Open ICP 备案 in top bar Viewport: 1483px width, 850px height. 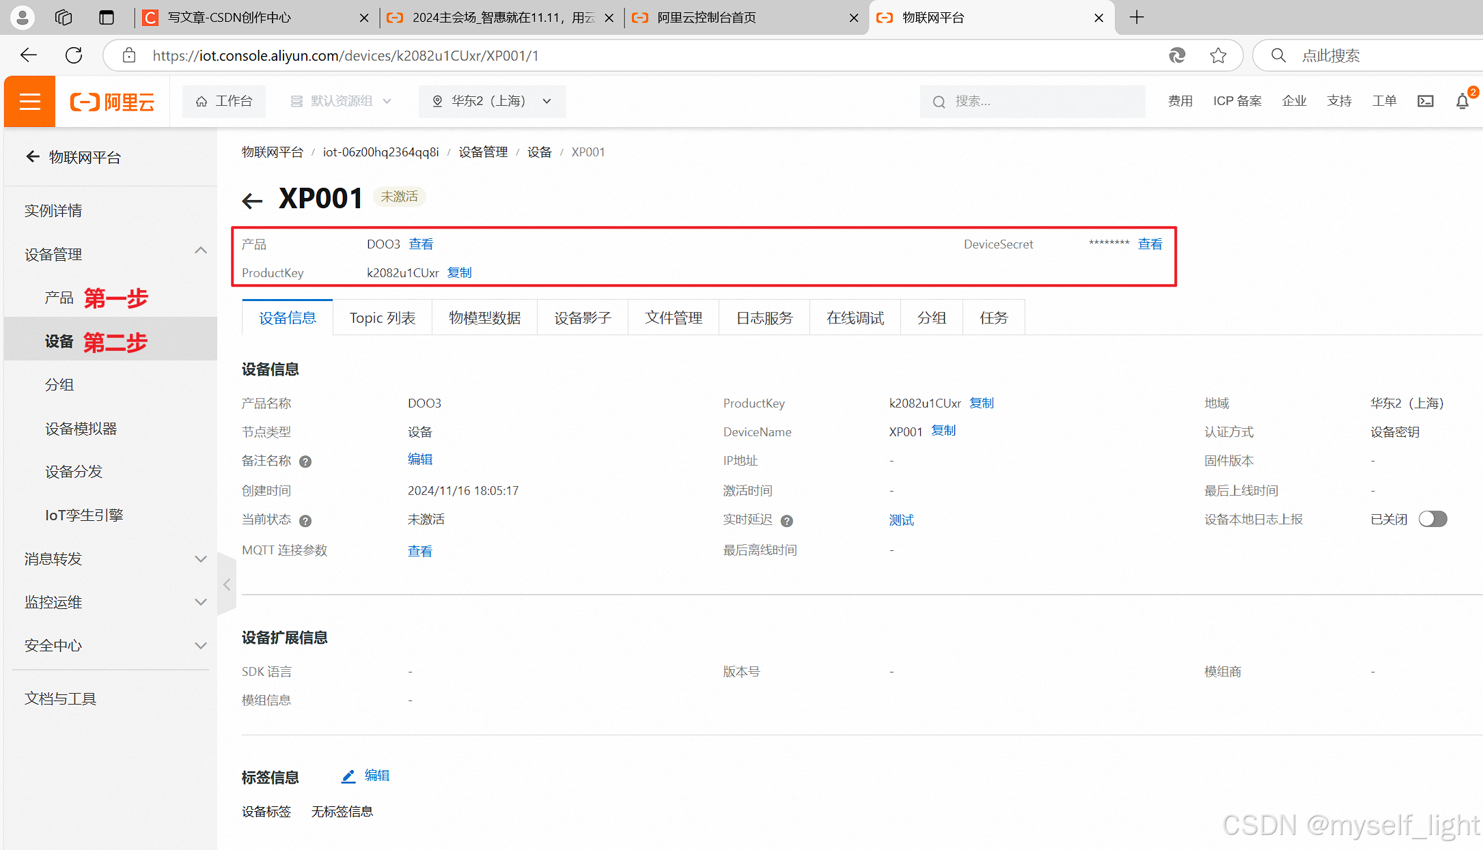1237,101
